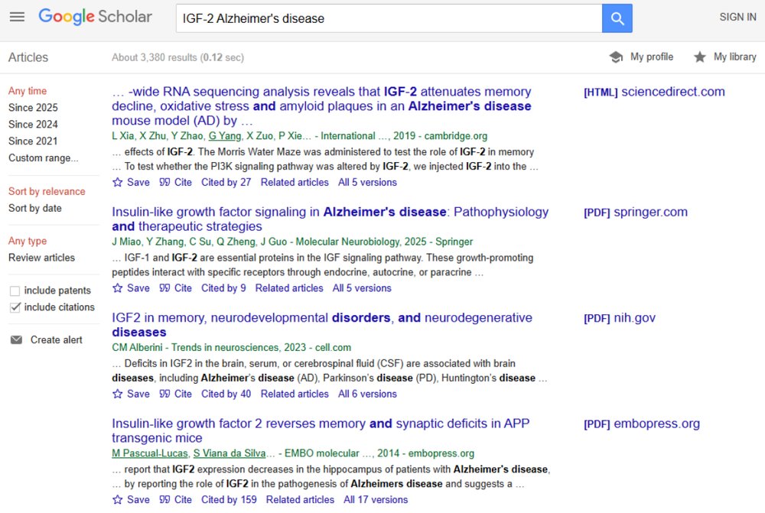Cite the IGF2 in memory article
Image resolution: width=765 pixels, height=513 pixels.
176,394
